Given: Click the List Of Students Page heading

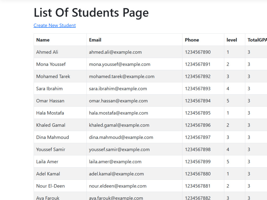Looking at the screenshot, I should pyautogui.click(x=91, y=13).
